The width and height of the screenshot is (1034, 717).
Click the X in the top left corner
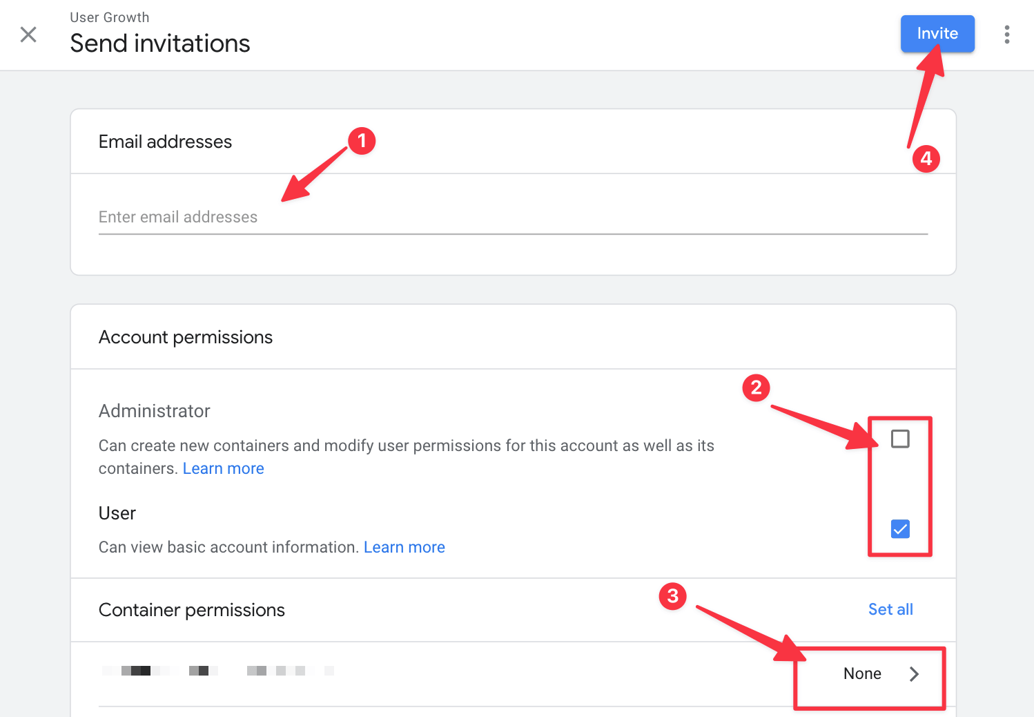28,34
